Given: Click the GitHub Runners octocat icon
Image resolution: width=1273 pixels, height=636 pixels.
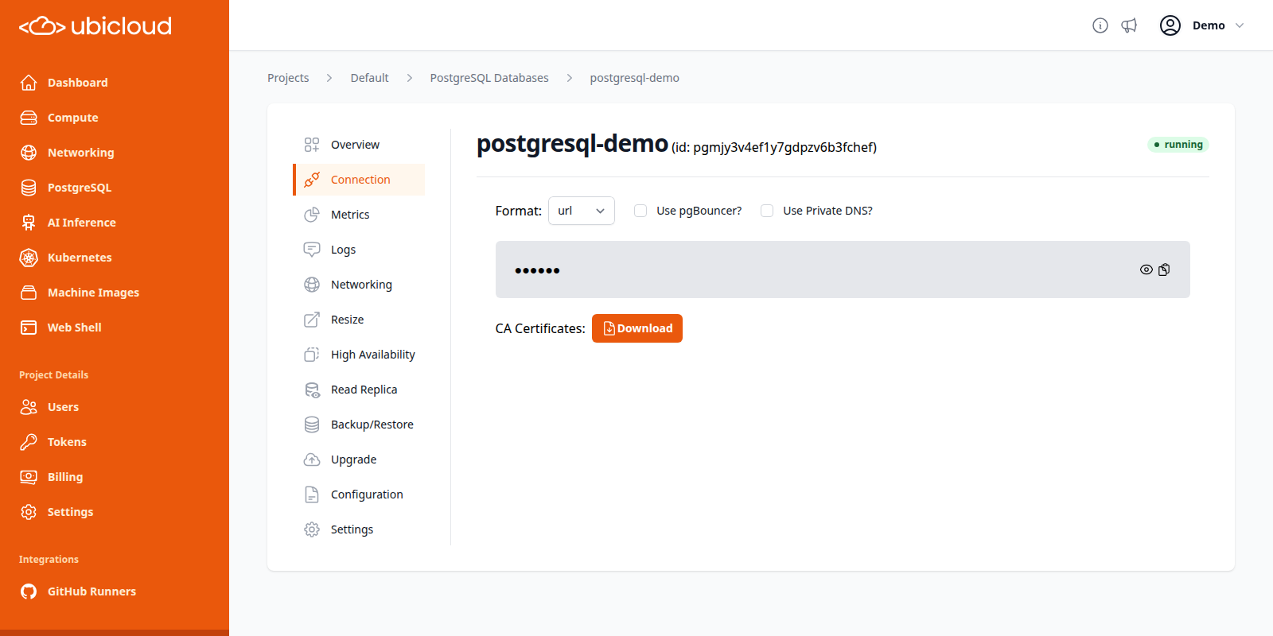Looking at the screenshot, I should tap(29, 591).
